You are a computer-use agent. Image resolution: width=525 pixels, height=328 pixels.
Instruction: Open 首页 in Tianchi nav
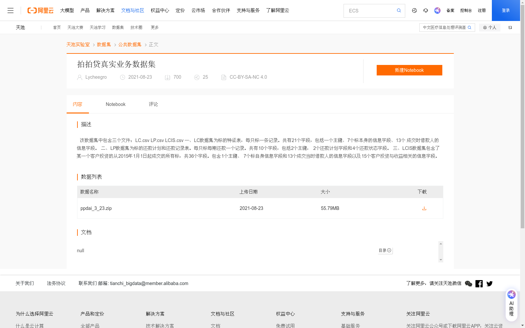click(x=57, y=28)
